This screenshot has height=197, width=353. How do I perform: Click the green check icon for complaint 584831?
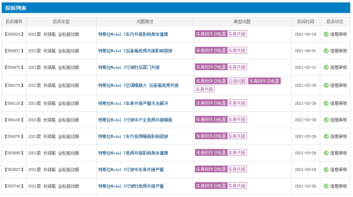pos(326,51)
